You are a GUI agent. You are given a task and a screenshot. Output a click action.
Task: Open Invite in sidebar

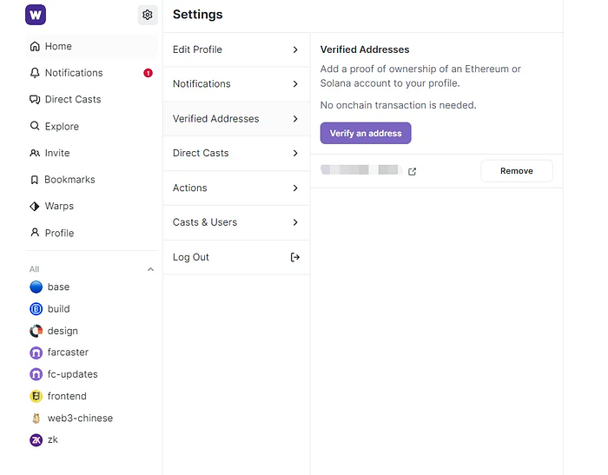[91, 153]
